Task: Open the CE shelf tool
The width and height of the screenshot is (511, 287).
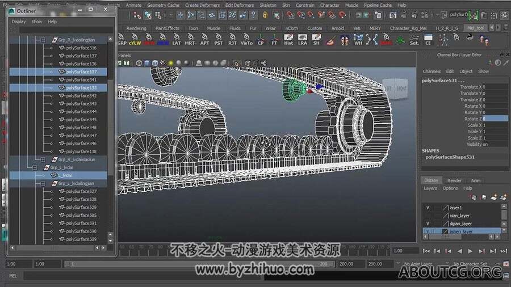Action: pos(428,40)
